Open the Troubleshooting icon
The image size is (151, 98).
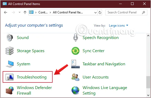pos(9,77)
